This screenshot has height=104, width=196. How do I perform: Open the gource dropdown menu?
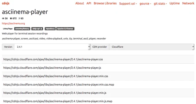(x=145, y=3)
